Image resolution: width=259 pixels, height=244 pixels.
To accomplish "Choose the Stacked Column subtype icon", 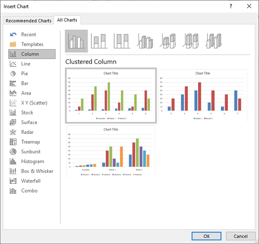I will pos(99,41).
